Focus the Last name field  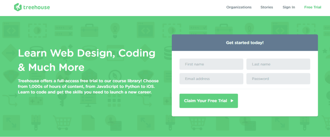[278, 64]
